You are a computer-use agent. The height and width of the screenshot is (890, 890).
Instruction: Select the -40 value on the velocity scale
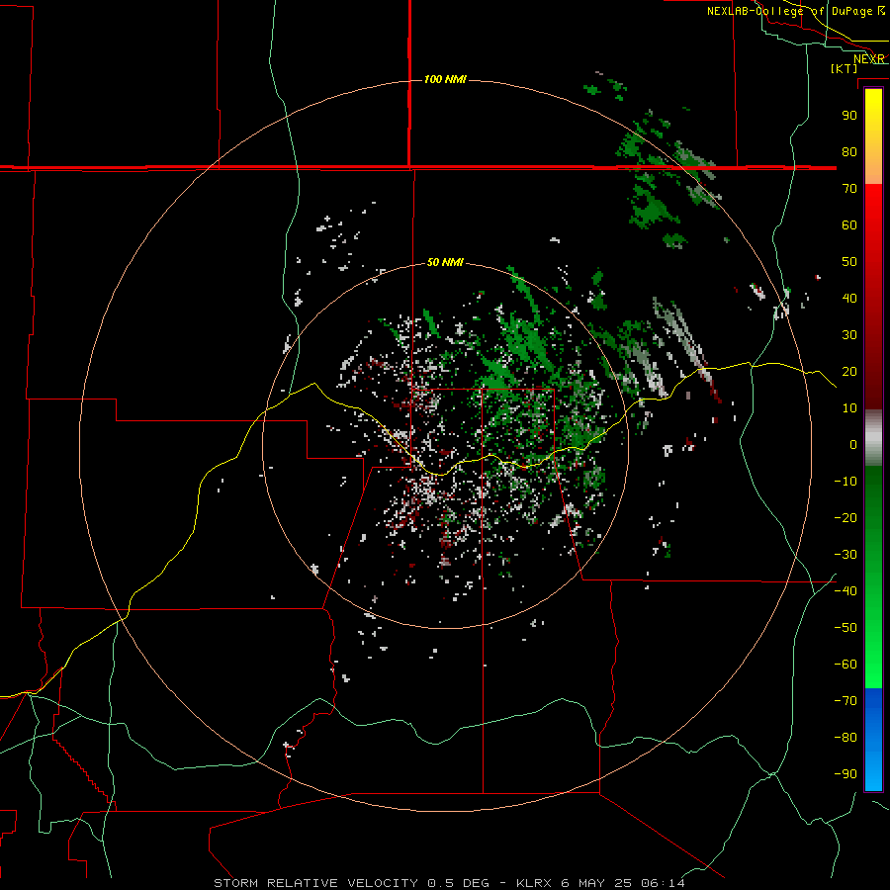[845, 591]
